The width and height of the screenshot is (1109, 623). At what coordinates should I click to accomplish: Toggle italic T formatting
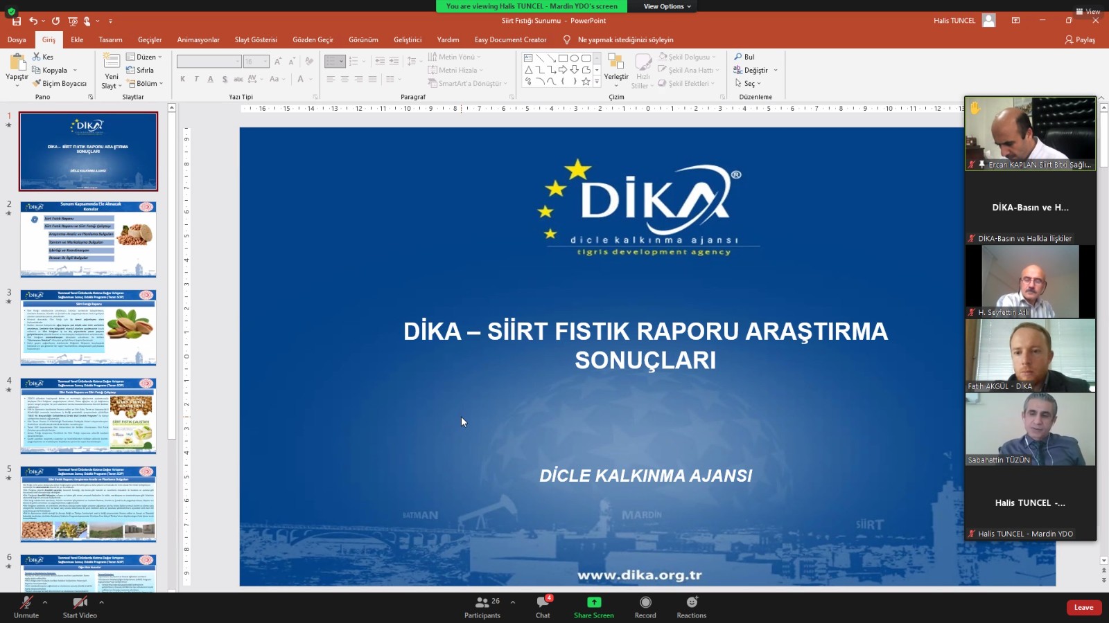tap(196, 79)
